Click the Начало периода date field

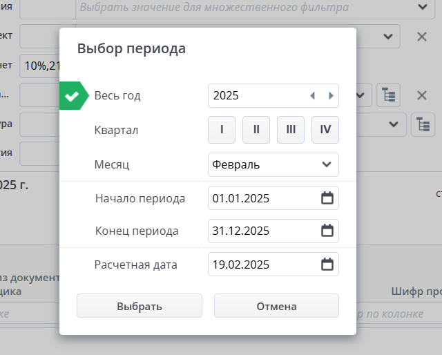pyautogui.click(x=262, y=198)
